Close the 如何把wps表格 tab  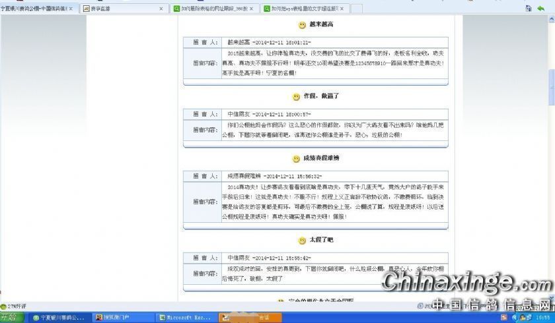tap(342, 9)
